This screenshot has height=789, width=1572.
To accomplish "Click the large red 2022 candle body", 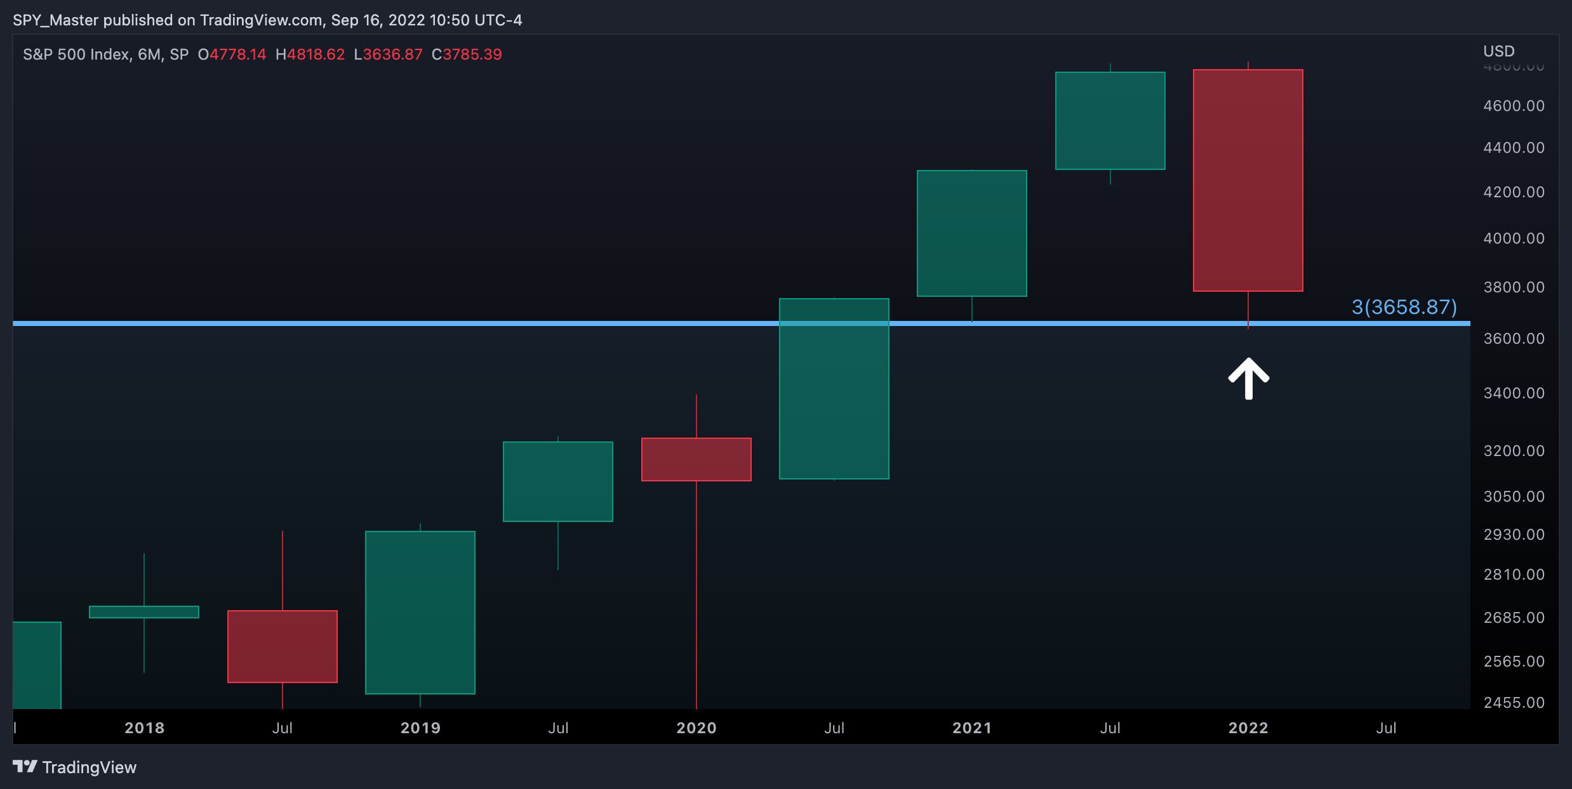I will 1248,180.
